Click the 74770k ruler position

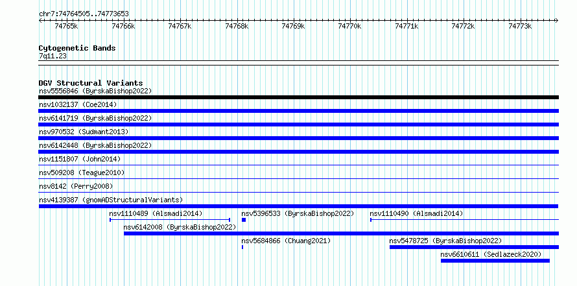pyautogui.click(x=350, y=26)
